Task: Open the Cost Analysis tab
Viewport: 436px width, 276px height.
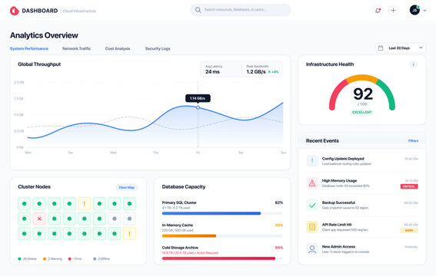Action: pyautogui.click(x=118, y=48)
